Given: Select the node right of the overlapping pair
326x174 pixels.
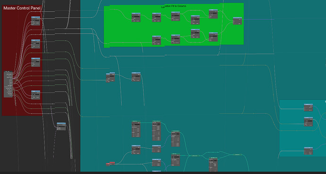Looking at the screenshot, I should click(x=136, y=77).
